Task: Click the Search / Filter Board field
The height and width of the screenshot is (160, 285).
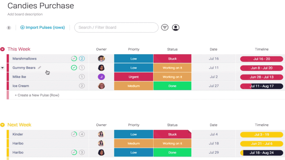Action: [x=116, y=27]
